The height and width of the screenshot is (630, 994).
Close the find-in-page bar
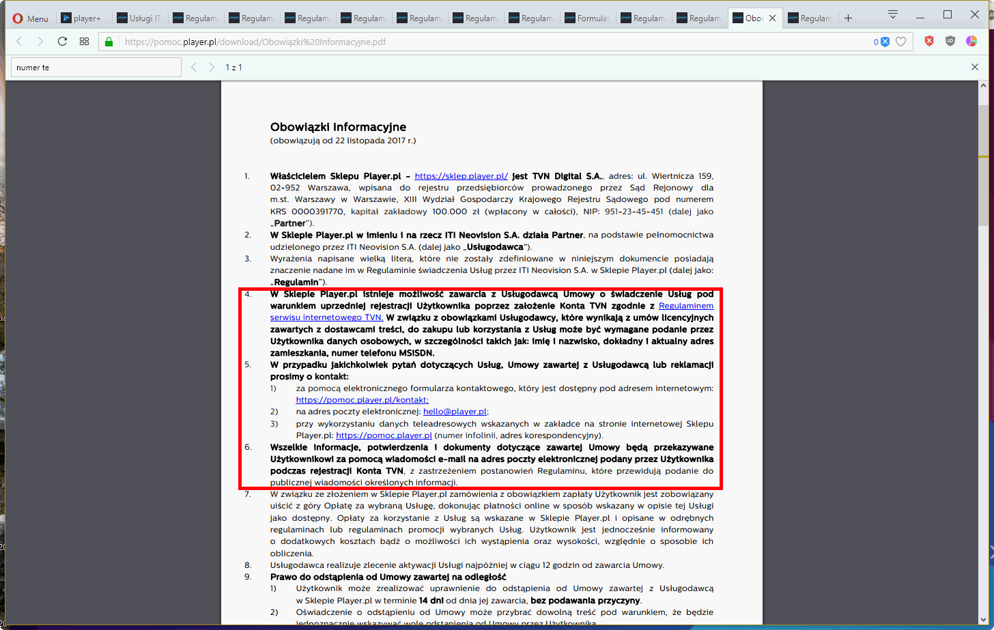tap(975, 67)
